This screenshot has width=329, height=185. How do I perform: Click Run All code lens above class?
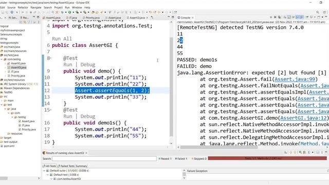[62, 39]
